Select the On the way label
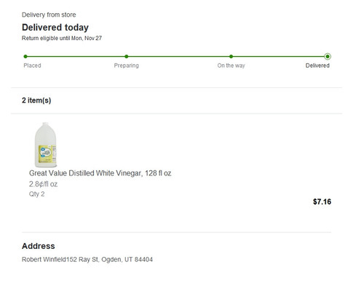 (231, 65)
